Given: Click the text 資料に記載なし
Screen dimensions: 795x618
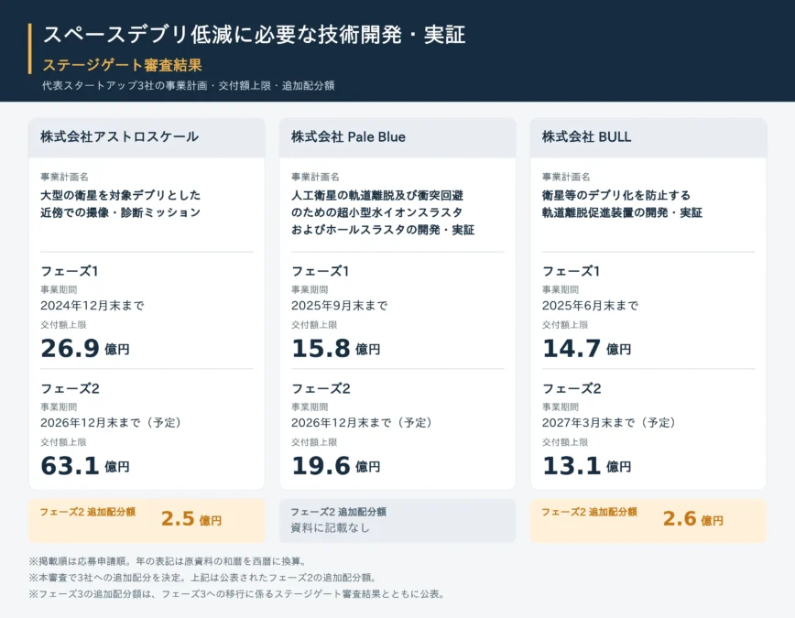Looking at the screenshot, I should point(330,528).
